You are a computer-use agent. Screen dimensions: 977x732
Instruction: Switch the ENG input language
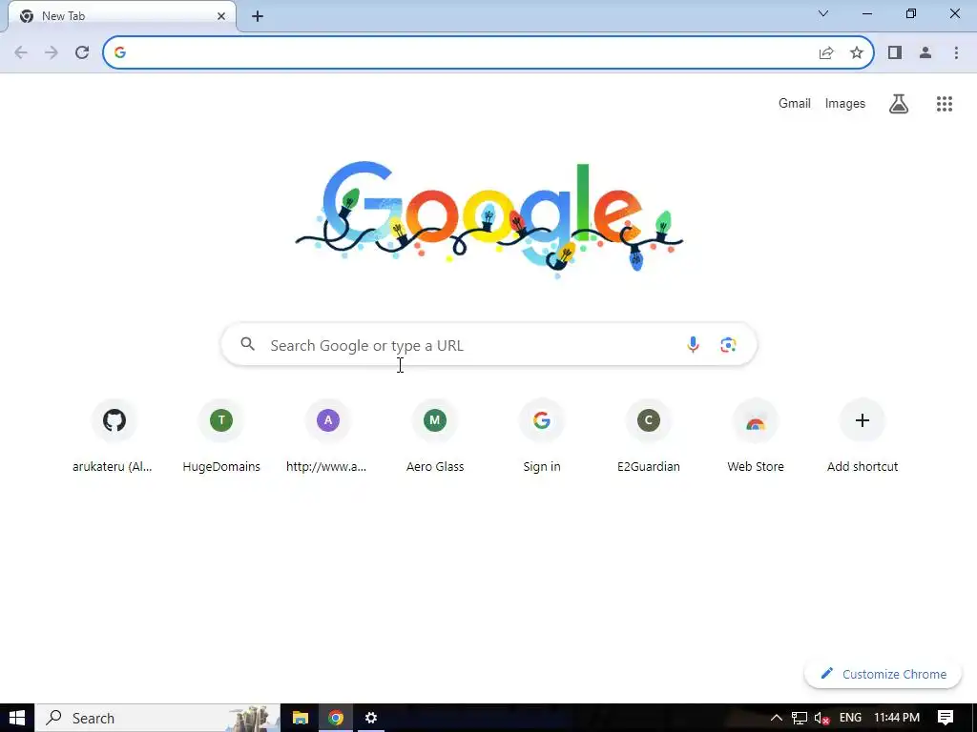850,718
